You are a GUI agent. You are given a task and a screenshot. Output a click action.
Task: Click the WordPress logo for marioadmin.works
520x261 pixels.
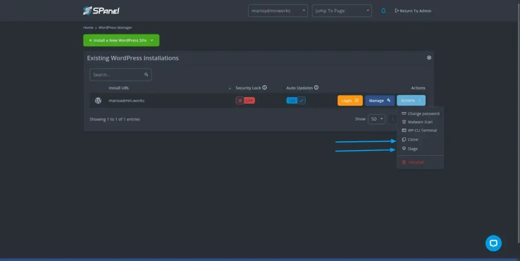(x=98, y=100)
